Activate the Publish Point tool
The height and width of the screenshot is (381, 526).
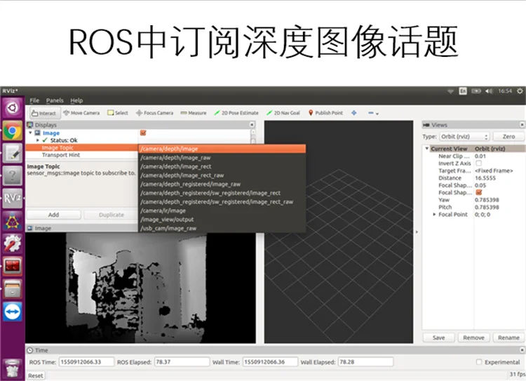tap(325, 113)
